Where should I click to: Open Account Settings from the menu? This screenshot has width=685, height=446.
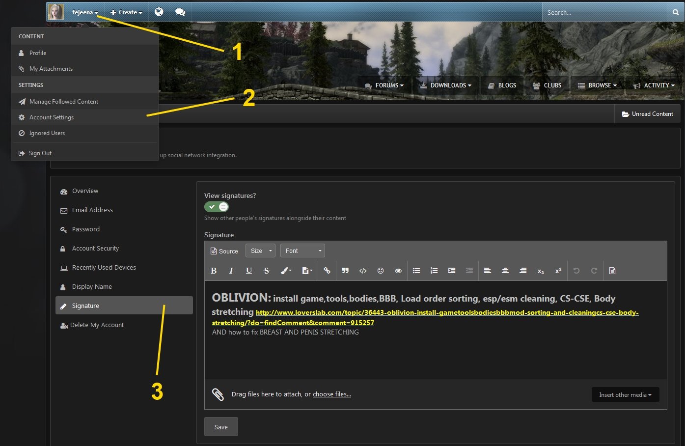(85, 117)
